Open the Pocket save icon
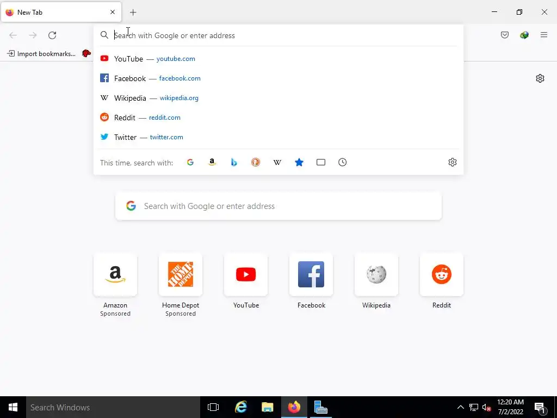 (505, 35)
